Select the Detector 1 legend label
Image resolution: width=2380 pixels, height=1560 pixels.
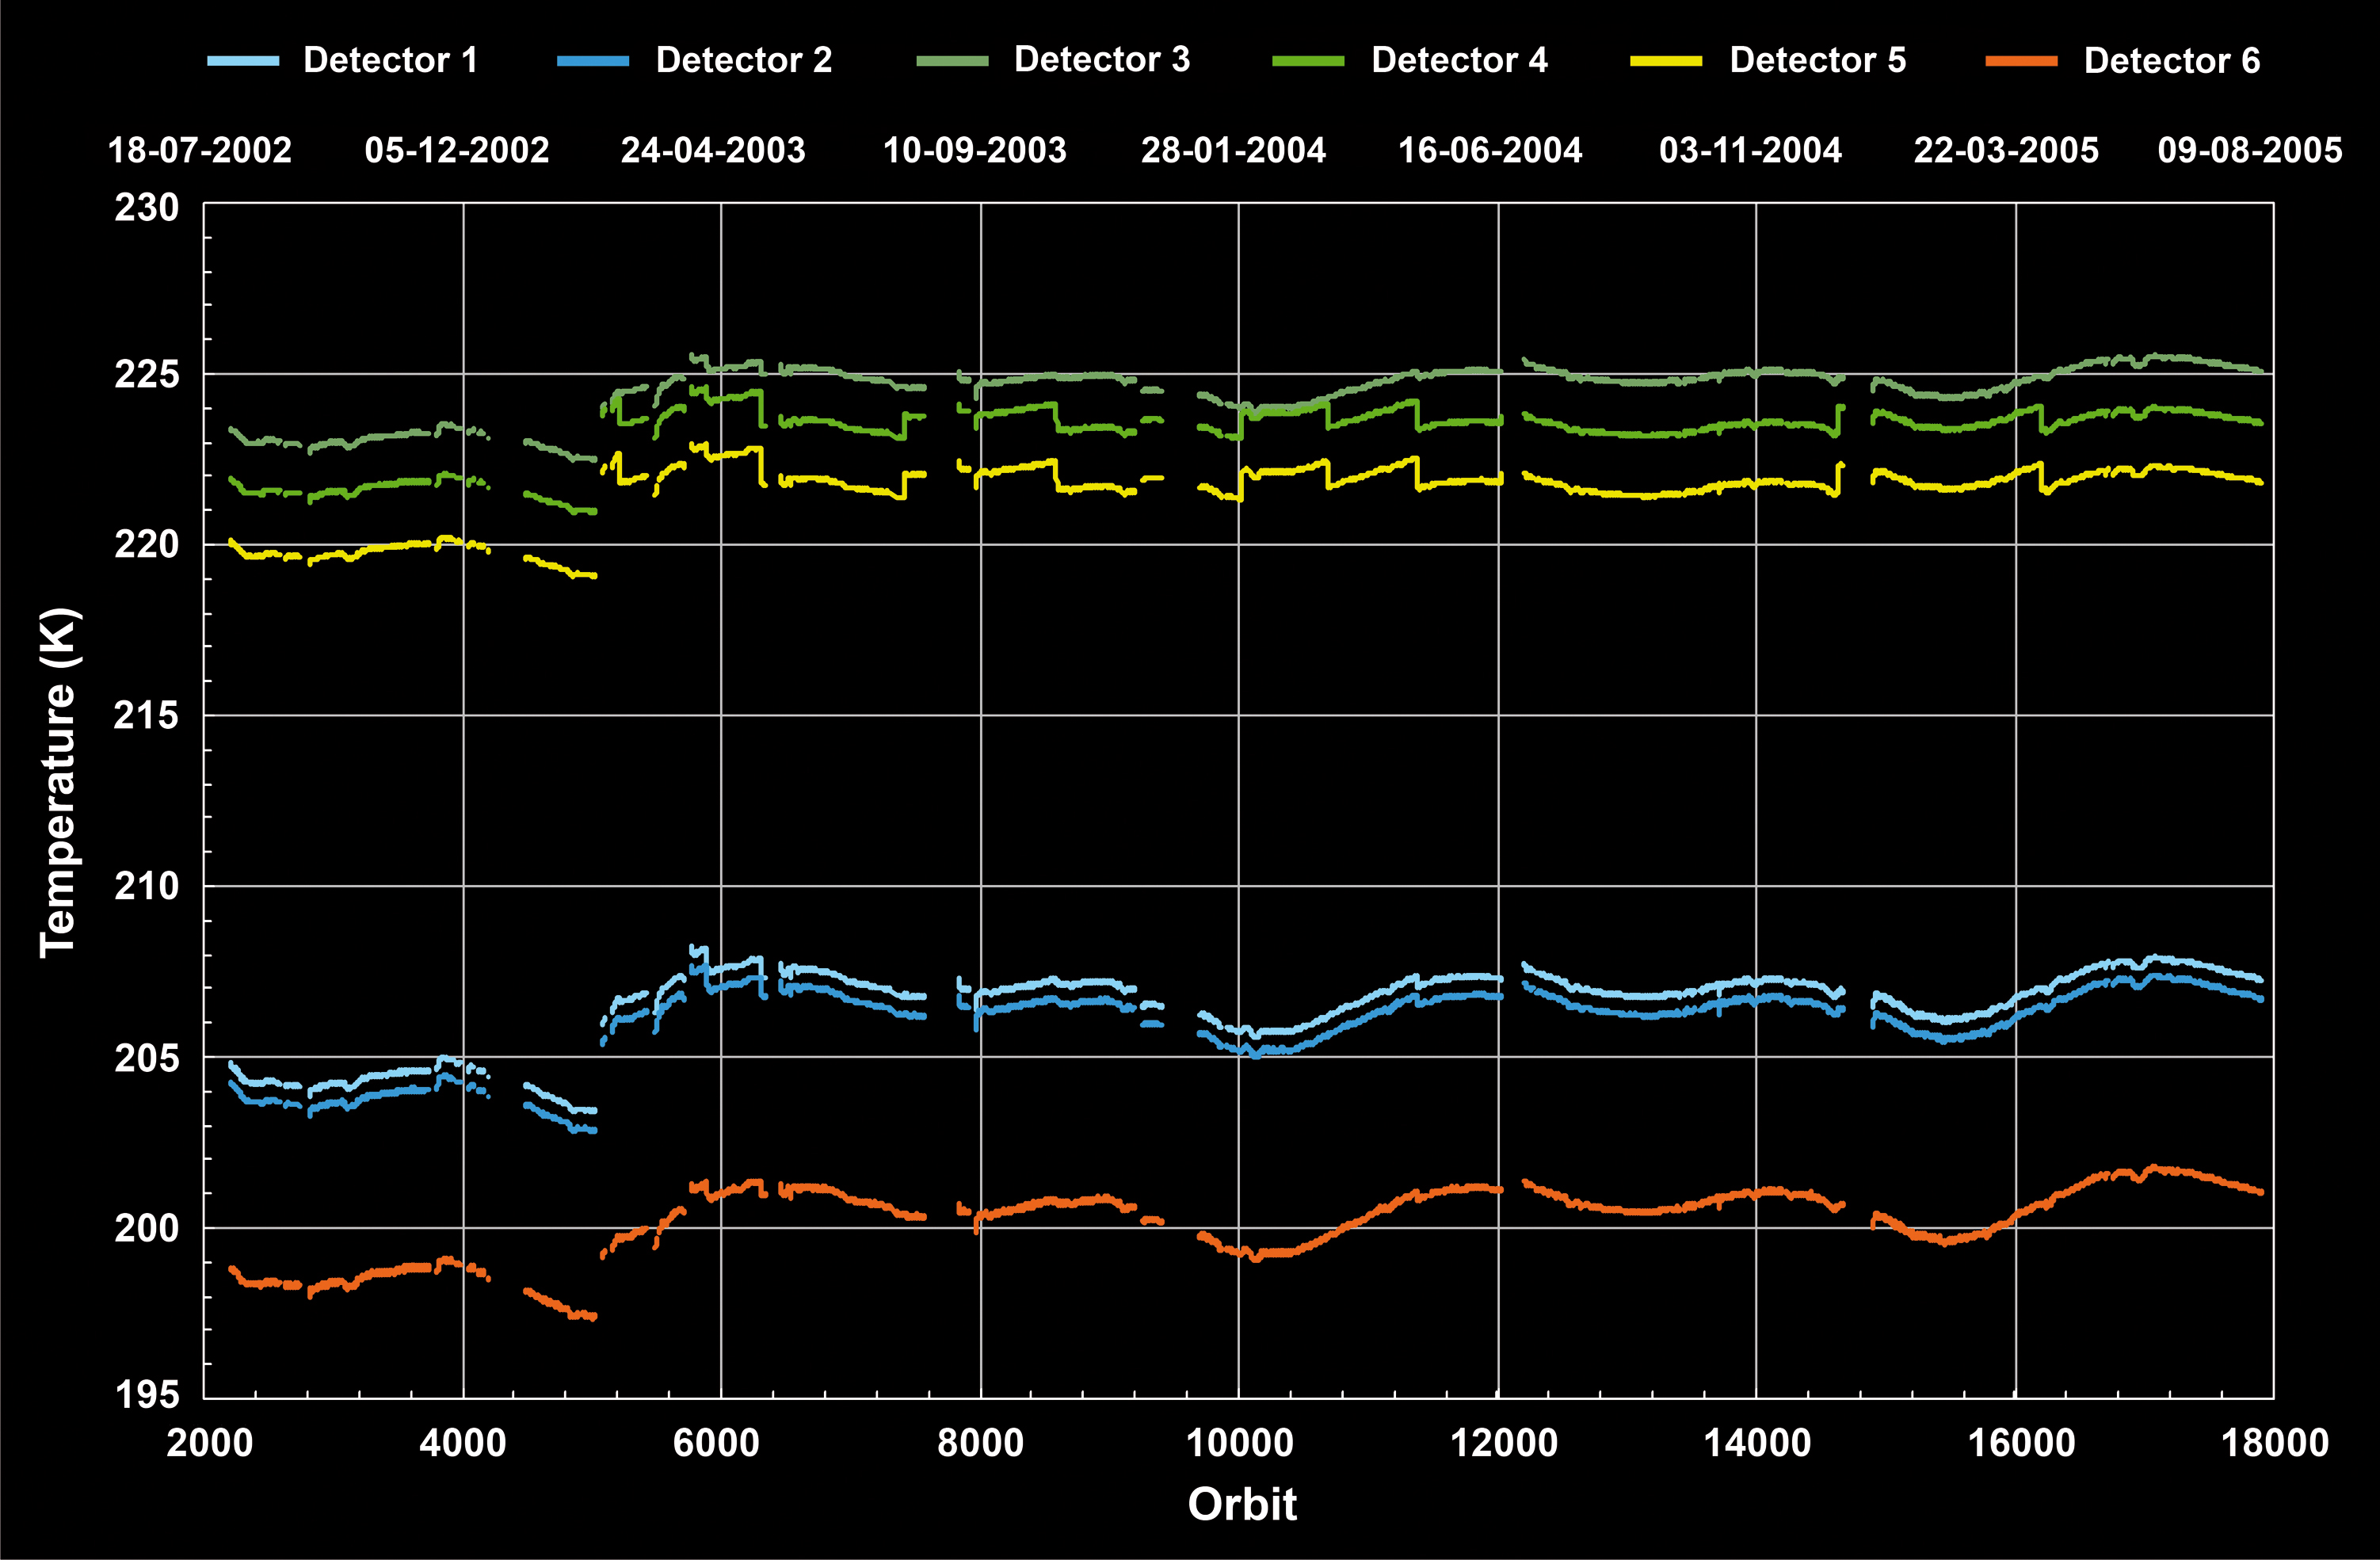390,60
